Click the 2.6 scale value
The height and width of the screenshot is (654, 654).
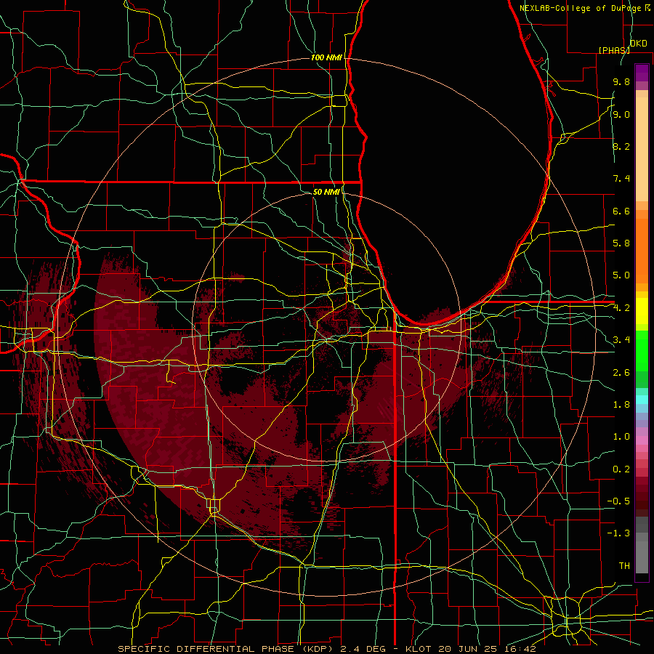(x=621, y=373)
